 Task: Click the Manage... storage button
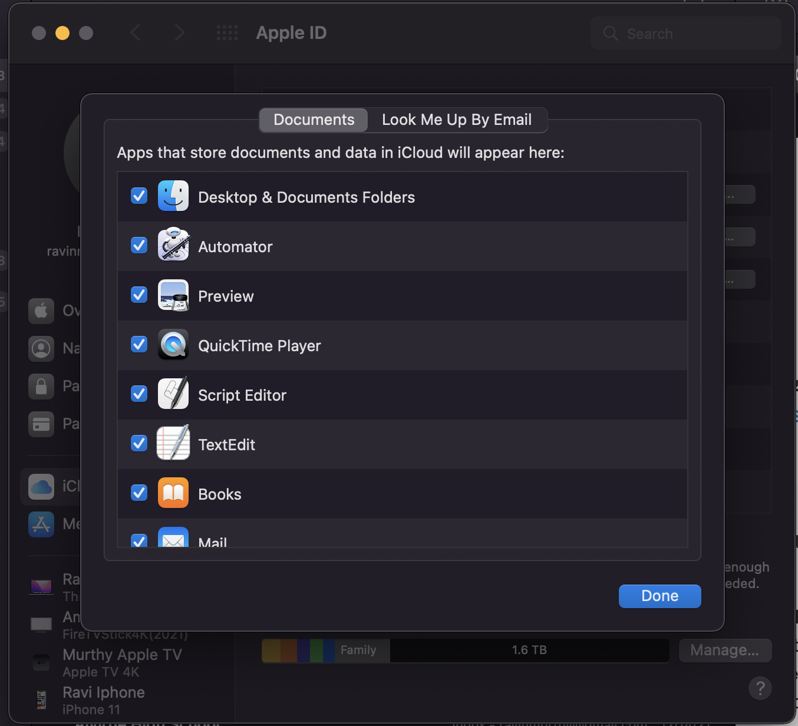click(x=725, y=650)
